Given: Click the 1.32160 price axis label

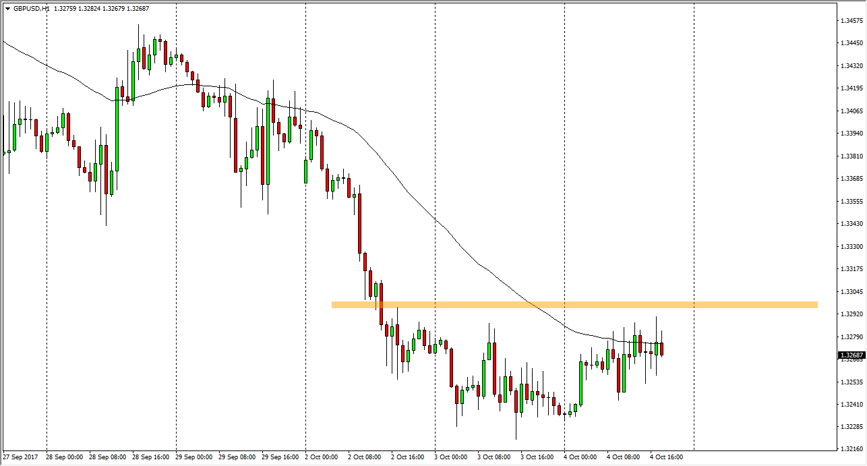Looking at the screenshot, I should (x=851, y=449).
